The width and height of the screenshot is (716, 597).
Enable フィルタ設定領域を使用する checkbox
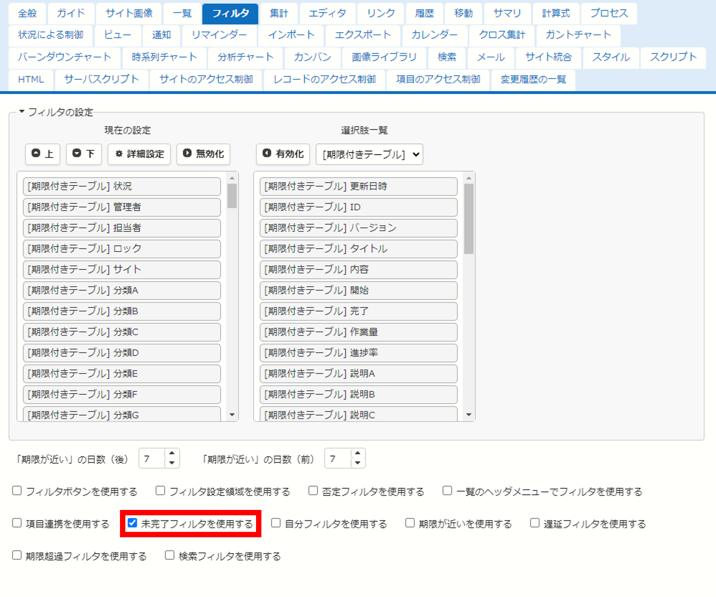160,491
